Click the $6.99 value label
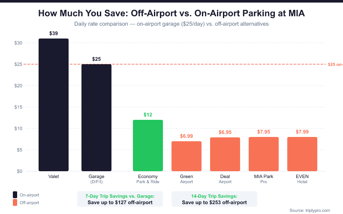The image size is (343, 214). (187, 136)
